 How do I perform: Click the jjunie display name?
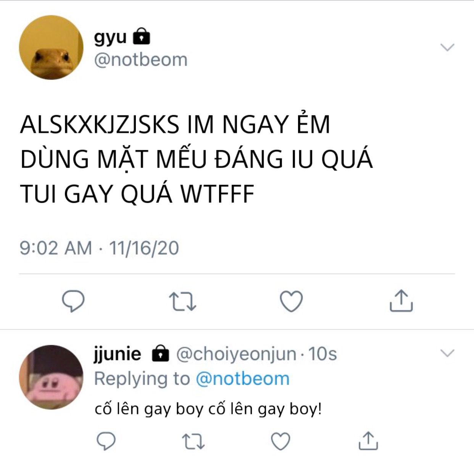tap(118, 354)
